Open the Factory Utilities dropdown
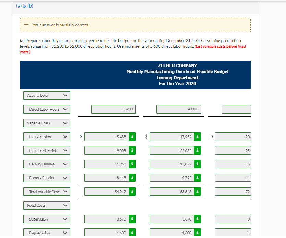The height and width of the screenshot is (238, 286). point(47,164)
